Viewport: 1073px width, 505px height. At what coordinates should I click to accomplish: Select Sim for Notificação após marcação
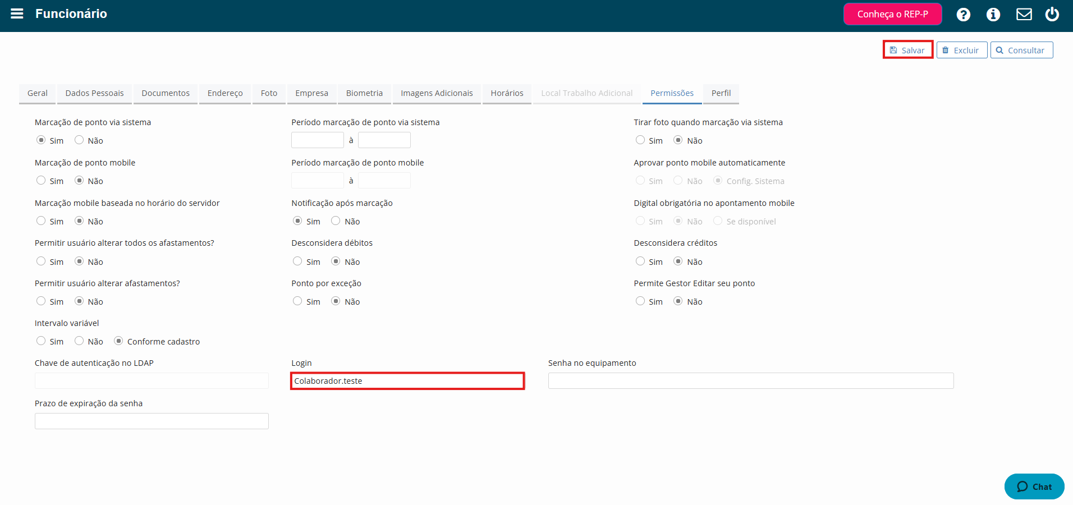(297, 221)
